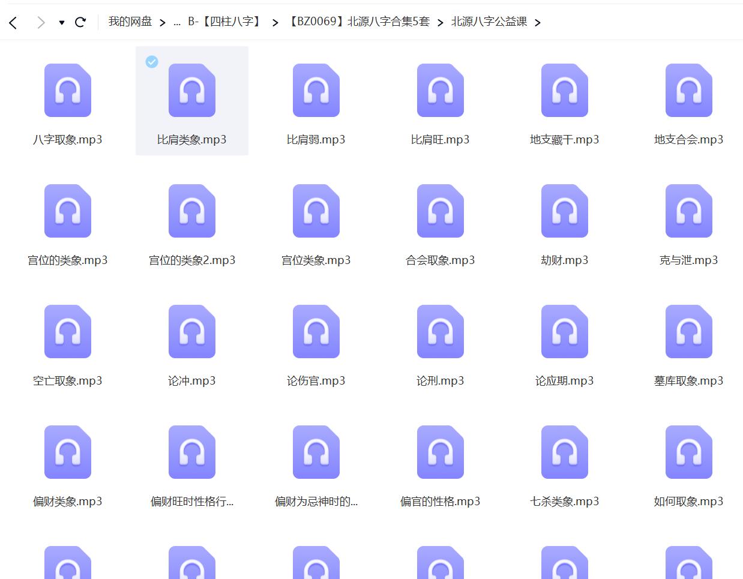Screen dimensions: 743x579
Task: Select the 地支藏干.mp3 audio icon
Action: coord(564,91)
